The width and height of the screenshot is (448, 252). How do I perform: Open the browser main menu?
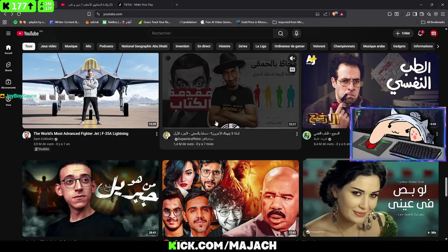(443, 14)
